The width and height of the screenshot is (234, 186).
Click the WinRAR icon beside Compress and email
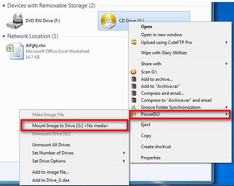[134, 93]
